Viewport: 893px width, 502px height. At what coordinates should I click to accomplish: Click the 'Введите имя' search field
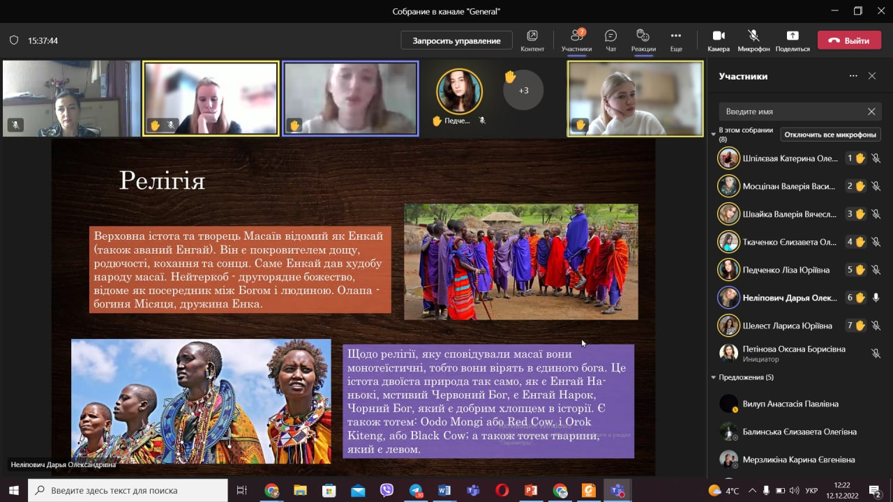(x=792, y=112)
